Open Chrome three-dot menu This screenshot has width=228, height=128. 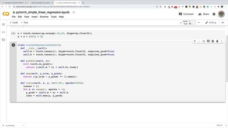[226, 7]
